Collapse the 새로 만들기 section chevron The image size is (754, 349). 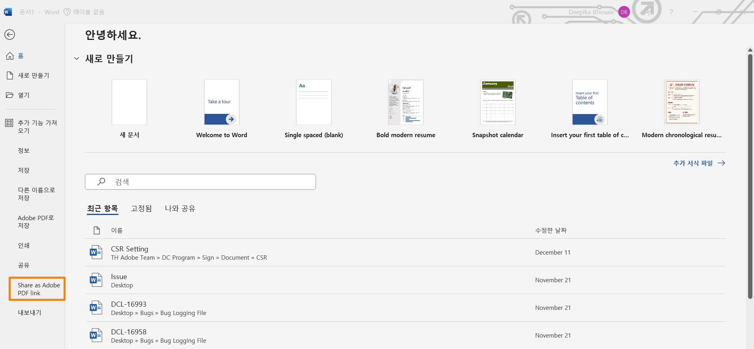tap(77, 58)
